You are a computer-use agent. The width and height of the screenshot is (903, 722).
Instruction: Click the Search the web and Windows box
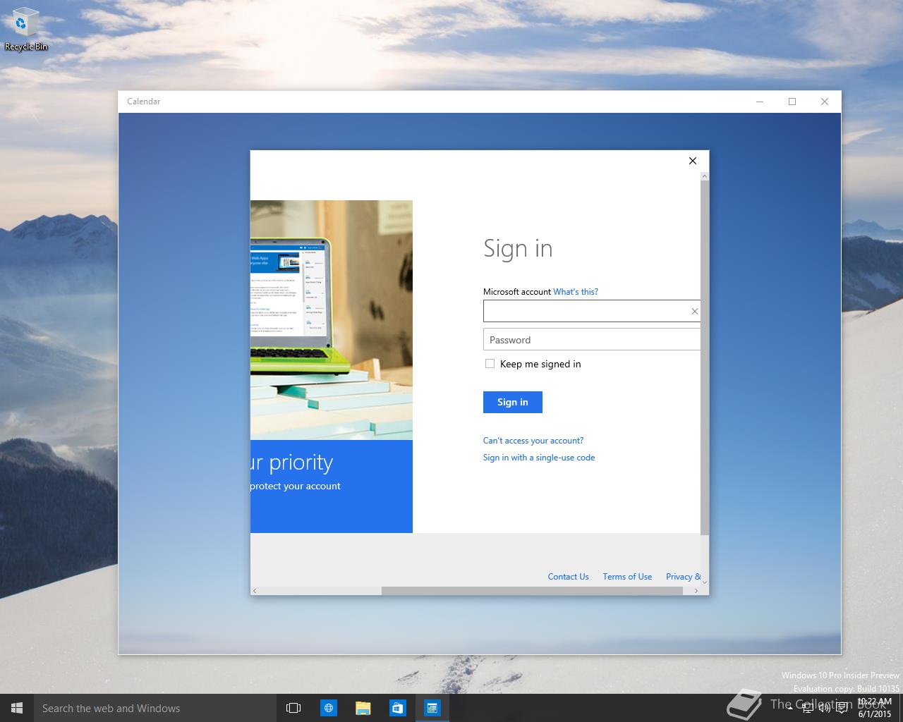(155, 708)
